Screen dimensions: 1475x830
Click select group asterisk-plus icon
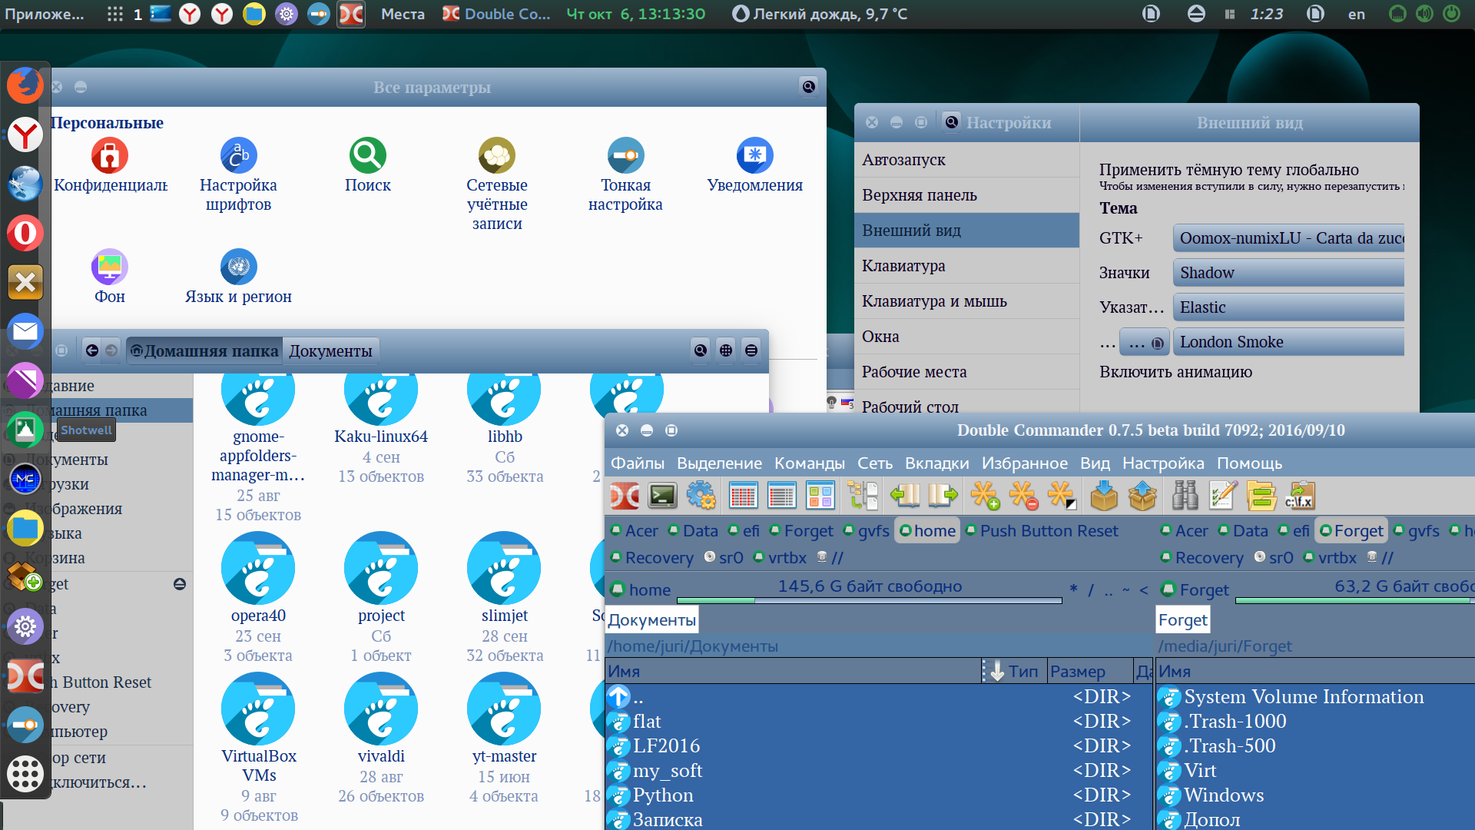tap(984, 496)
